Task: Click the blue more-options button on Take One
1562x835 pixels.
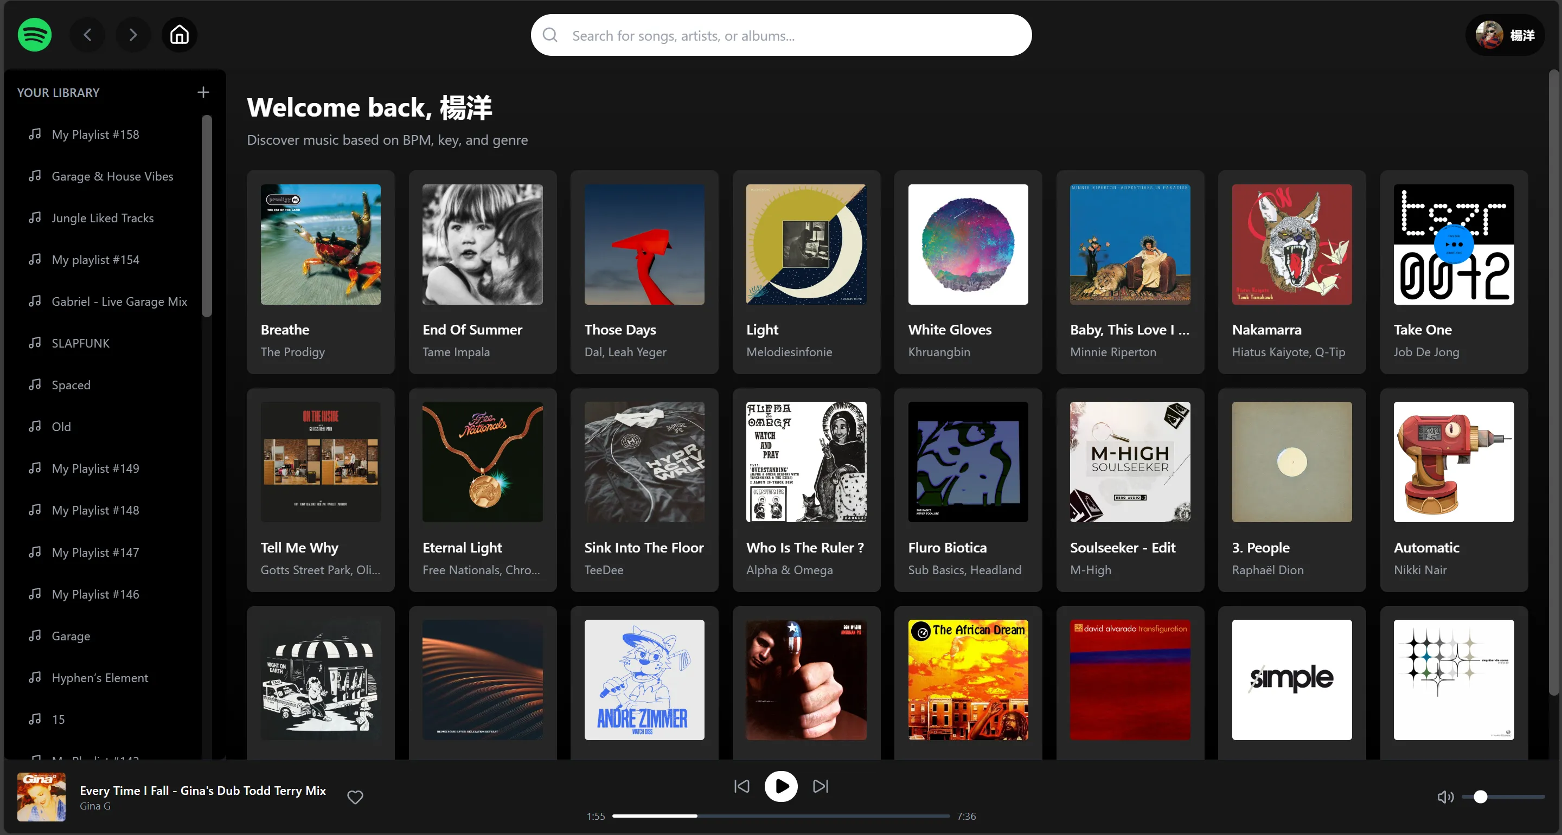Action: [1454, 245]
